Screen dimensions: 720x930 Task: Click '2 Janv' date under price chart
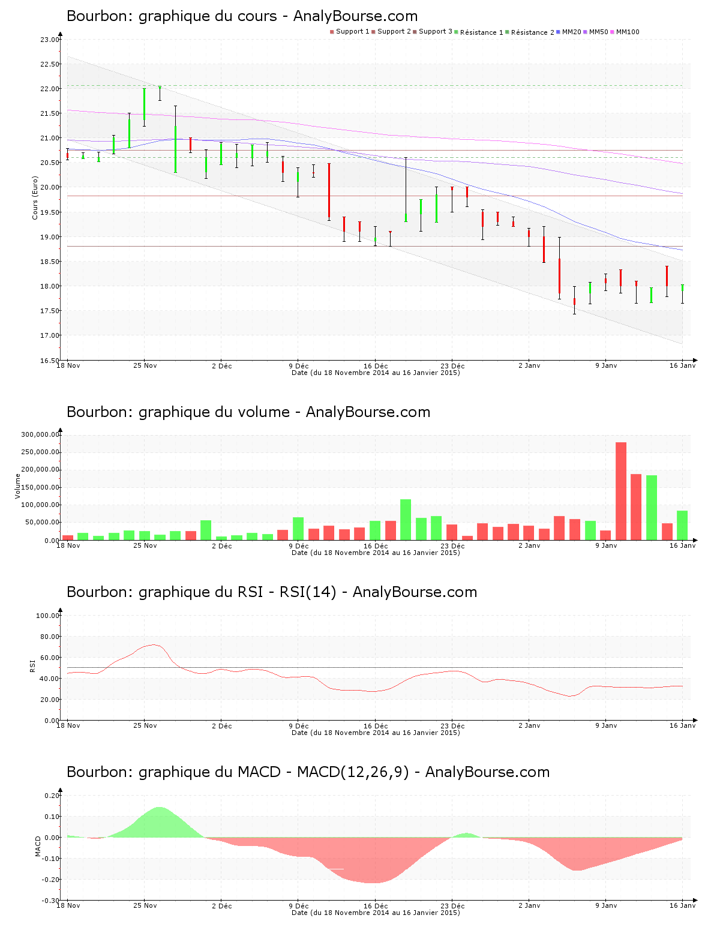tap(529, 365)
